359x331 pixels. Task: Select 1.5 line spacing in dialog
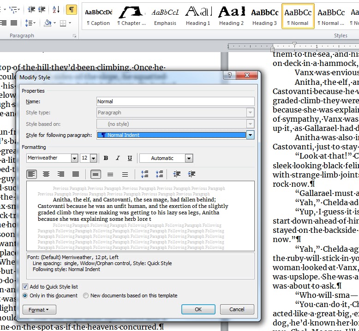click(x=110, y=174)
